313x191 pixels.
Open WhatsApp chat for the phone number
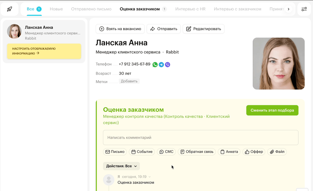coord(155,65)
